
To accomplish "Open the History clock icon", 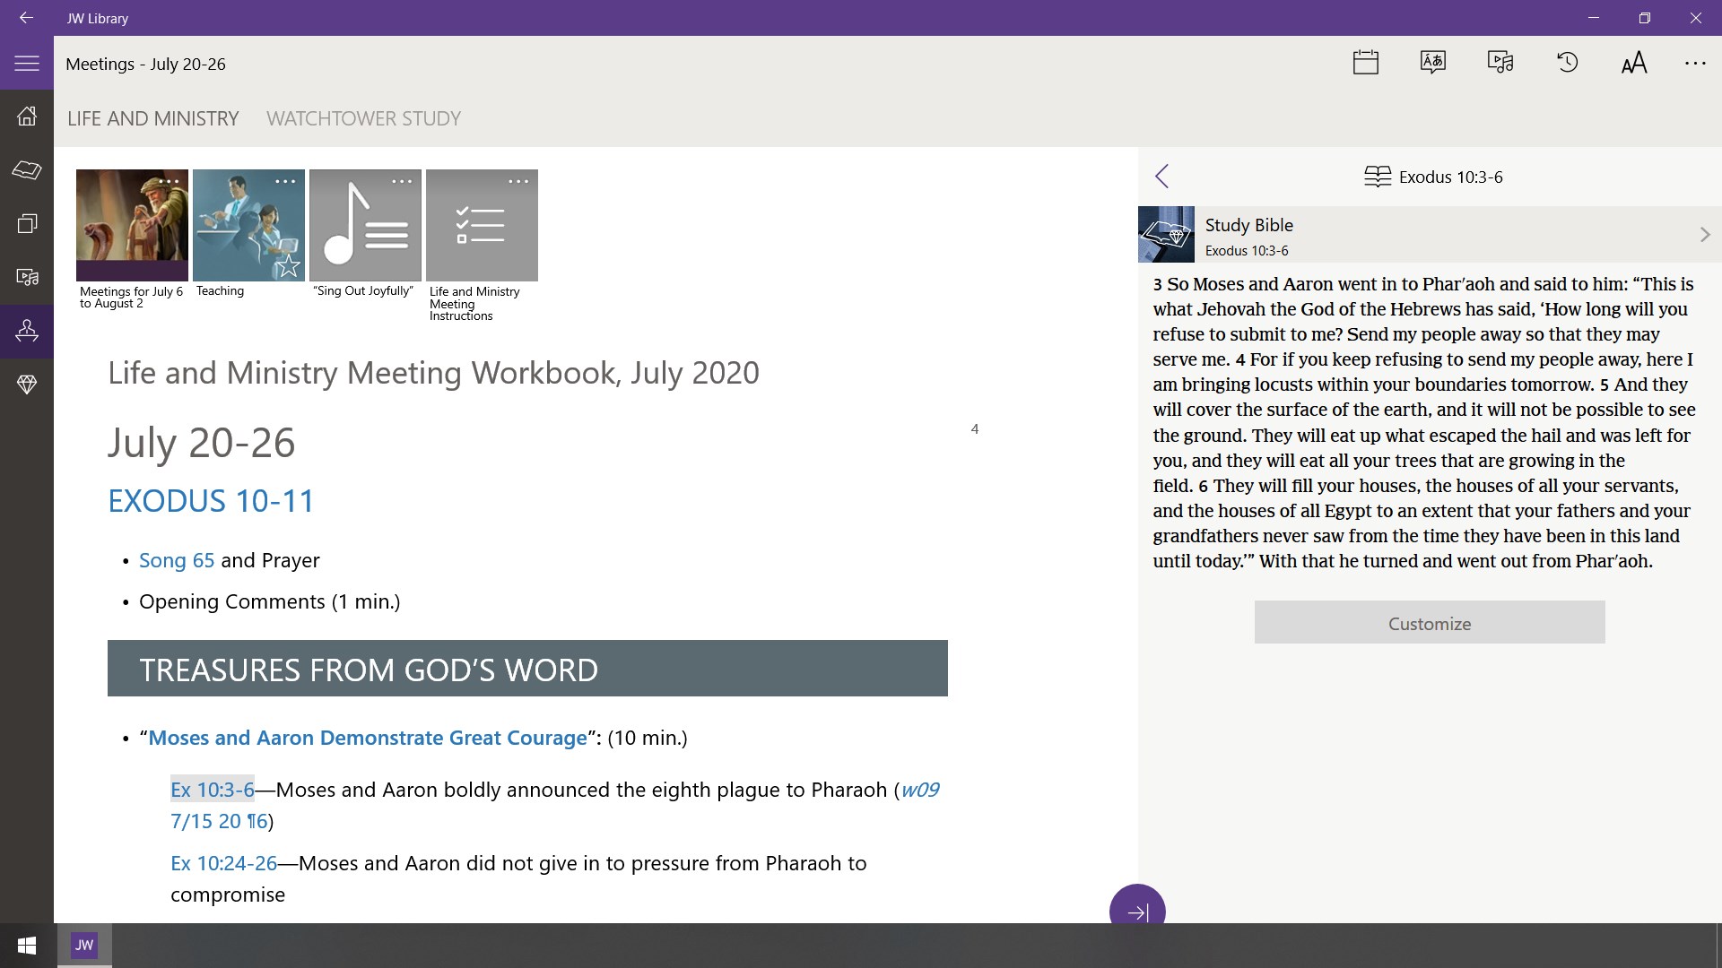I will (1567, 63).
